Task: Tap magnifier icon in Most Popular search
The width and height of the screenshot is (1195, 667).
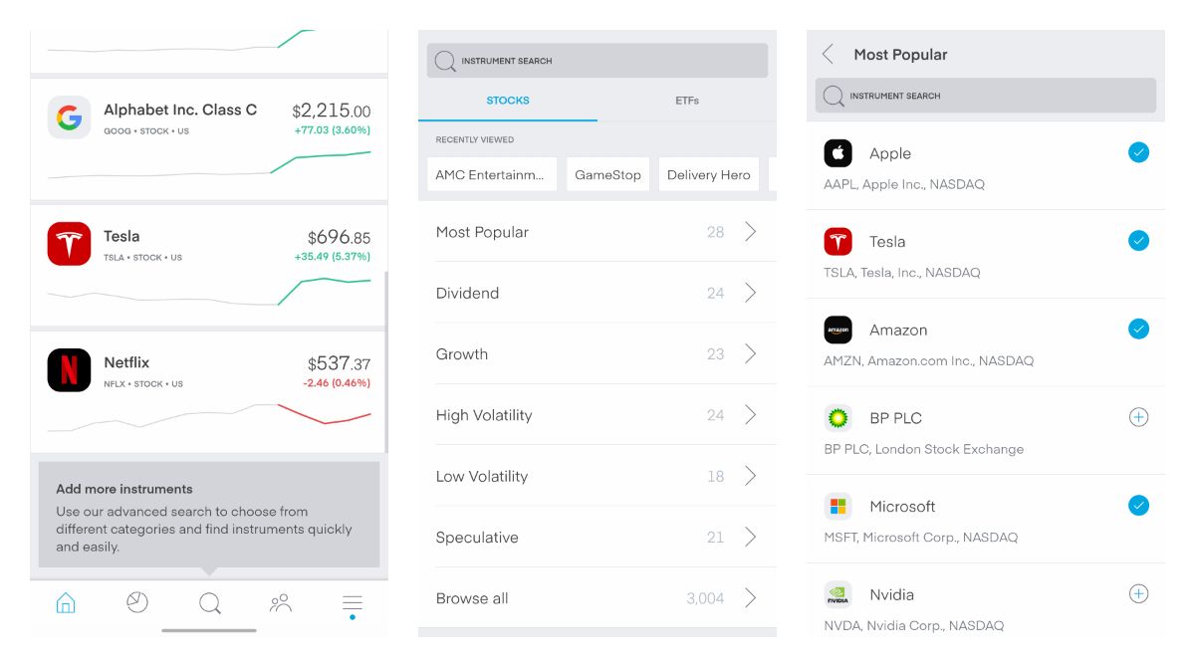Action: coord(834,96)
